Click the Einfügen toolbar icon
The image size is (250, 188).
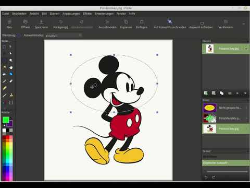[142, 22]
